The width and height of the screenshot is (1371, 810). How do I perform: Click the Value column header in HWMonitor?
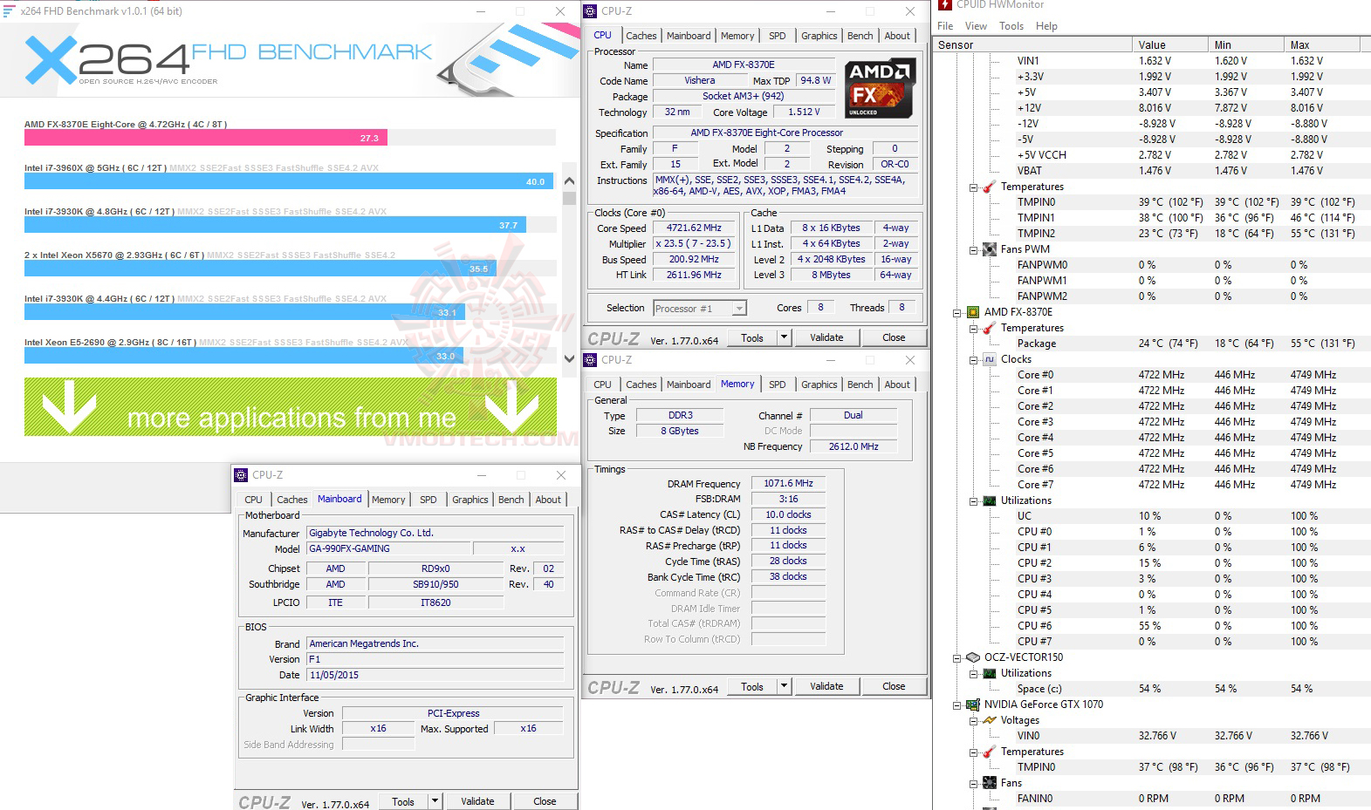point(1172,44)
